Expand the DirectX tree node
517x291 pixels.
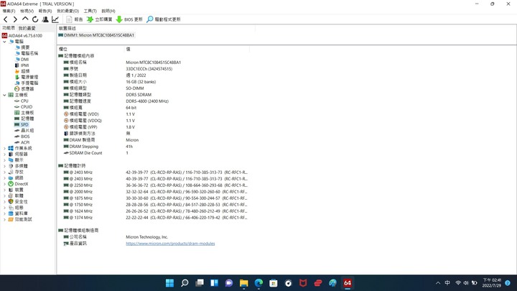4,184
